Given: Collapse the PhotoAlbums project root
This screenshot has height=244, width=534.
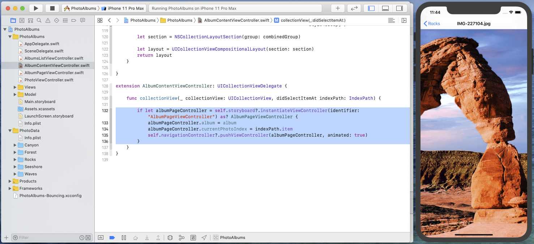Looking at the screenshot, I should tap(5, 29).
